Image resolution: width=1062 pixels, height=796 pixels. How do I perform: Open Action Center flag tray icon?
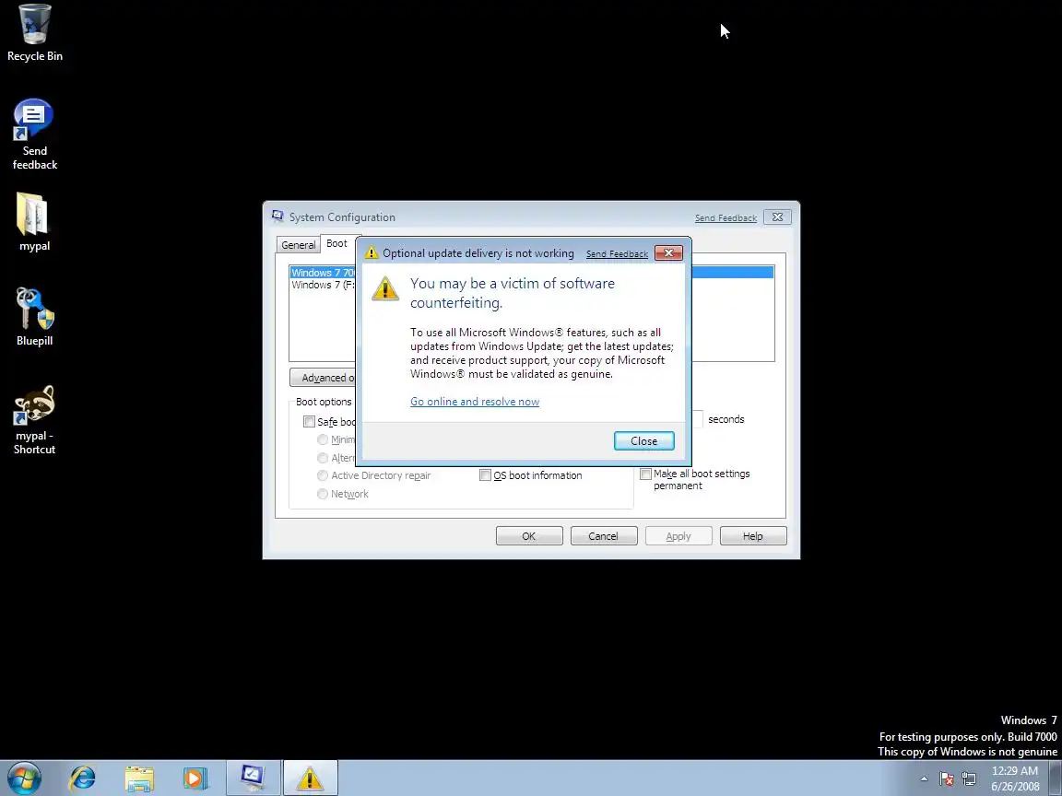(947, 779)
